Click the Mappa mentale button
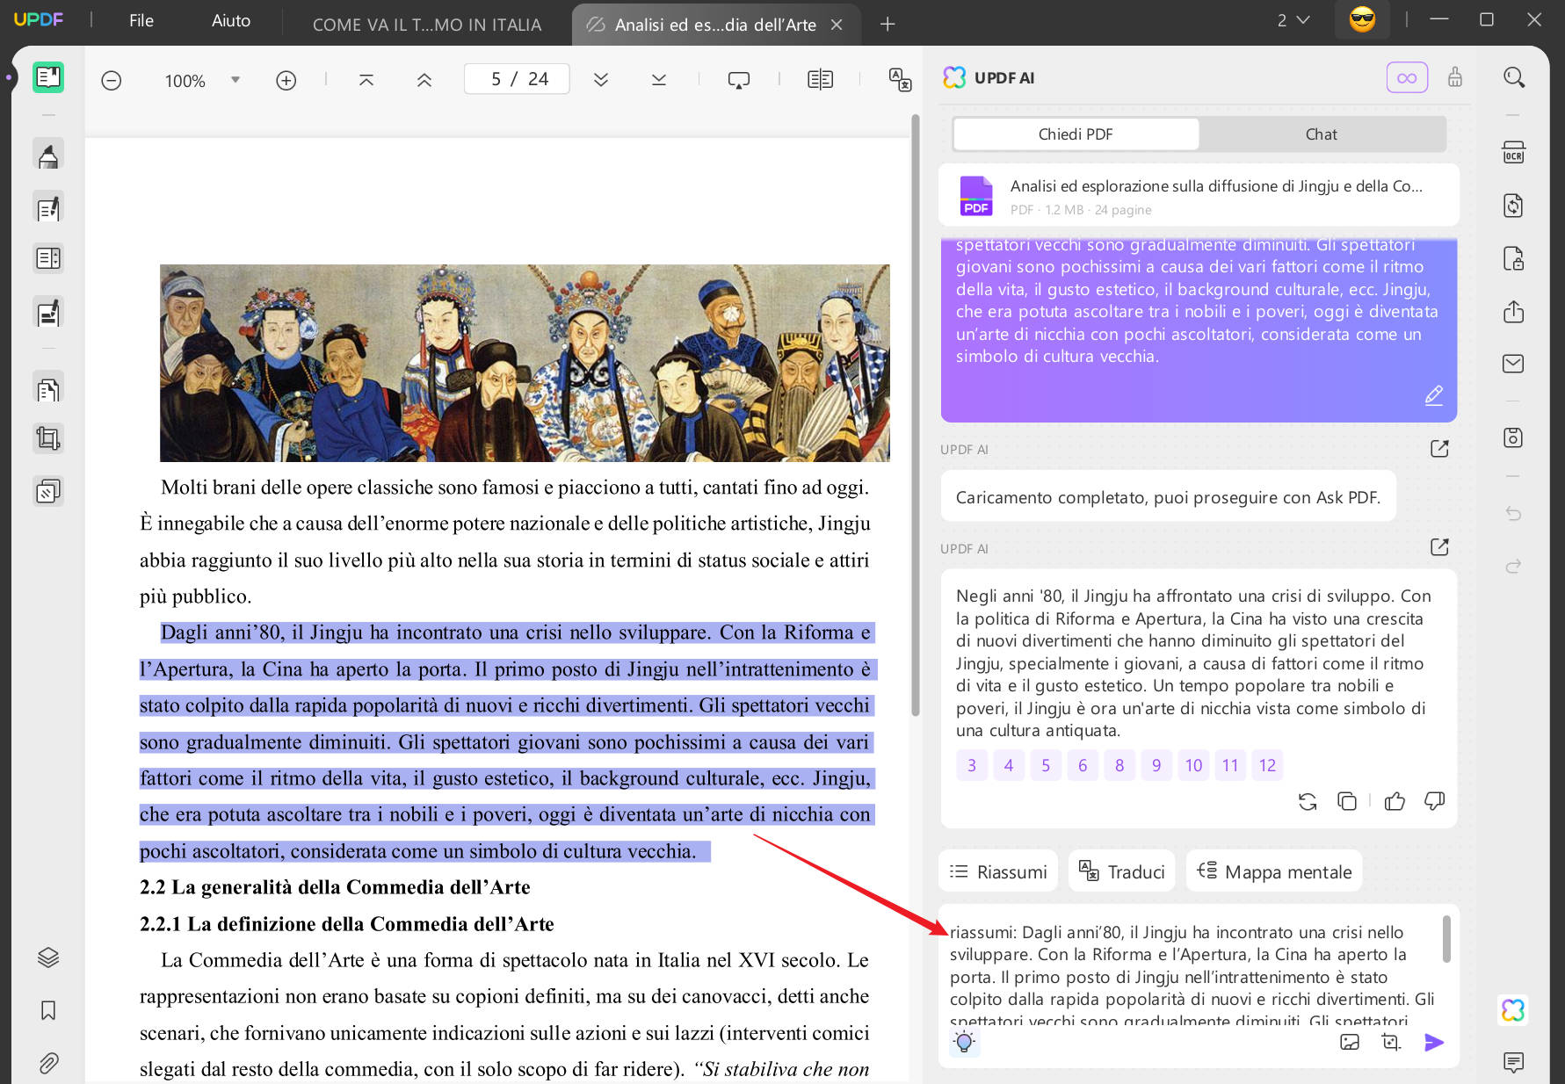 coord(1274,871)
